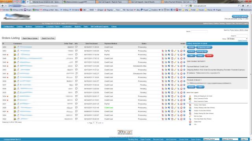The image size is (252, 141).
Task: Click red delete icon for order 3841
Action: click(181, 74)
